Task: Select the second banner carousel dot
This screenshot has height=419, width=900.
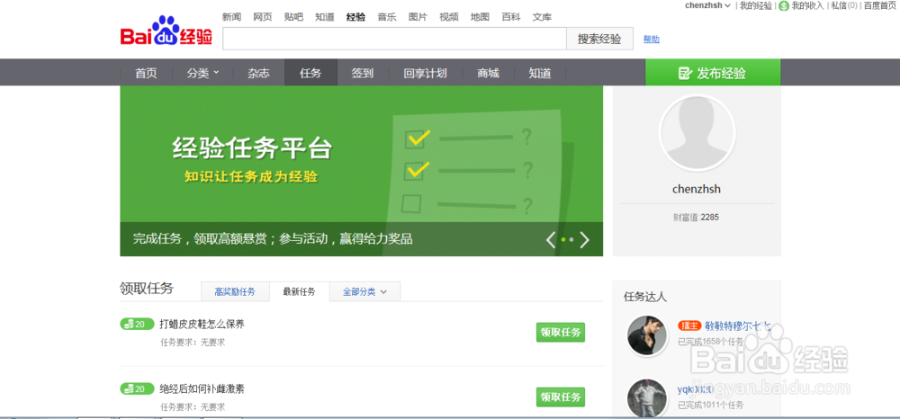Action: (571, 239)
